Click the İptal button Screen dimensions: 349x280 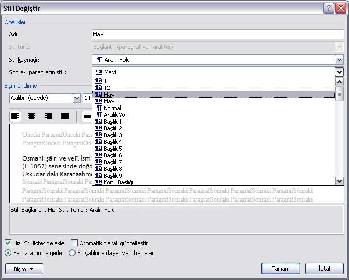click(x=325, y=269)
